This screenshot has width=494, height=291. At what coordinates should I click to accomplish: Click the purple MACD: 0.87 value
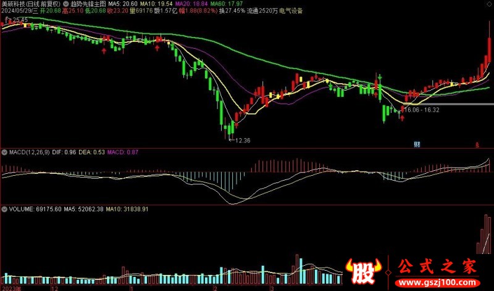(x=122, y=152)
